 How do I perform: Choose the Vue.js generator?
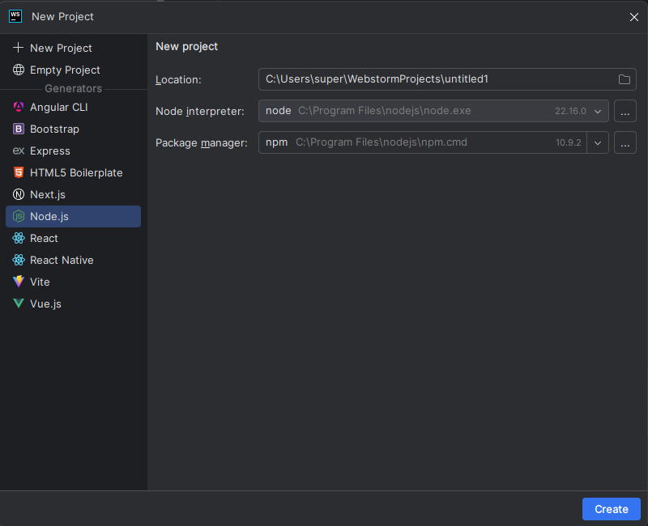[74, 304]
